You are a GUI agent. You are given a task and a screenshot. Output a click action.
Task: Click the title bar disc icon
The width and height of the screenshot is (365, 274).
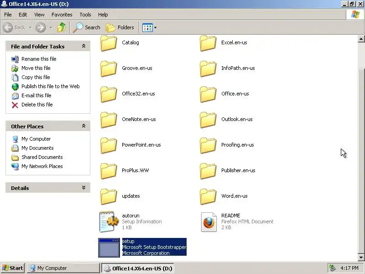4,4
